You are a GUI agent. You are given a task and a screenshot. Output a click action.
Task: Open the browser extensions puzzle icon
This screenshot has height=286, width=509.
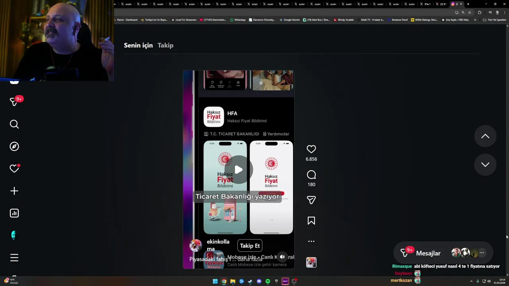[480, 12]
